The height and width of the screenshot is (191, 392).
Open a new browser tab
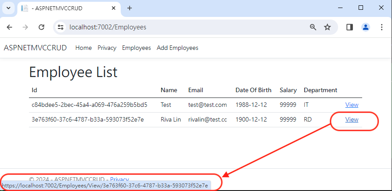click(x=130, y=8)
